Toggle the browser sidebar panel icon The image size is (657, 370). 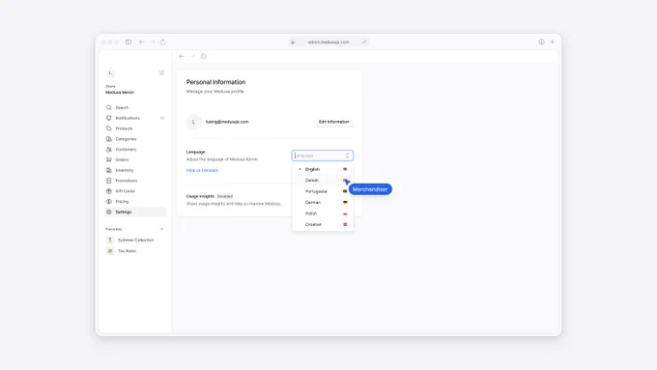coord(129,42)
